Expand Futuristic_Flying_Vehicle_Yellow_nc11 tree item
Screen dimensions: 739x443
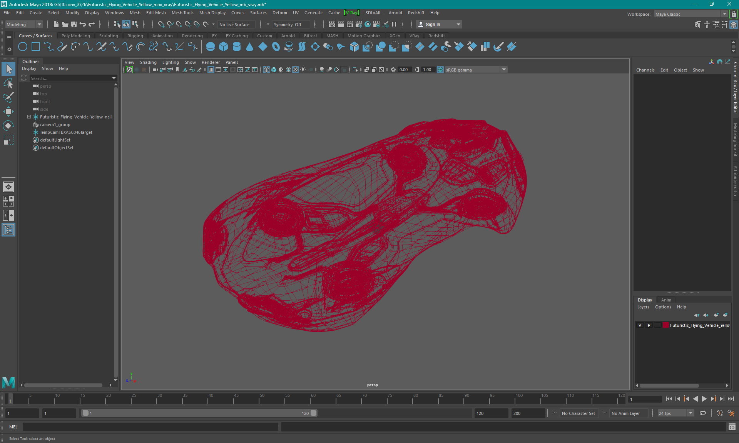click(x=29, y=117)
